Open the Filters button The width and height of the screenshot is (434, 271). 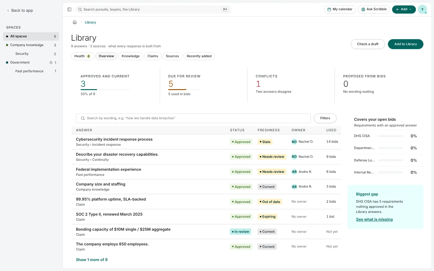click(325, 118)
